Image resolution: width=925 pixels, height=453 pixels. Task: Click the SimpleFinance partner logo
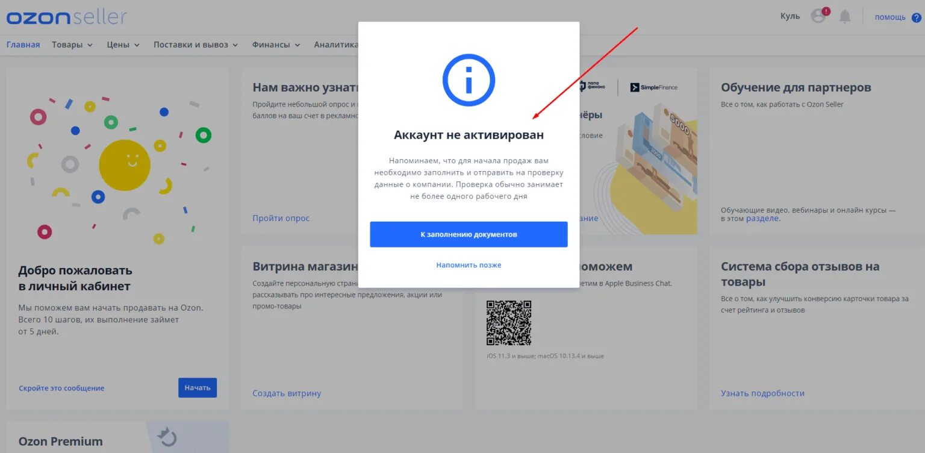[x=653, y=87]
